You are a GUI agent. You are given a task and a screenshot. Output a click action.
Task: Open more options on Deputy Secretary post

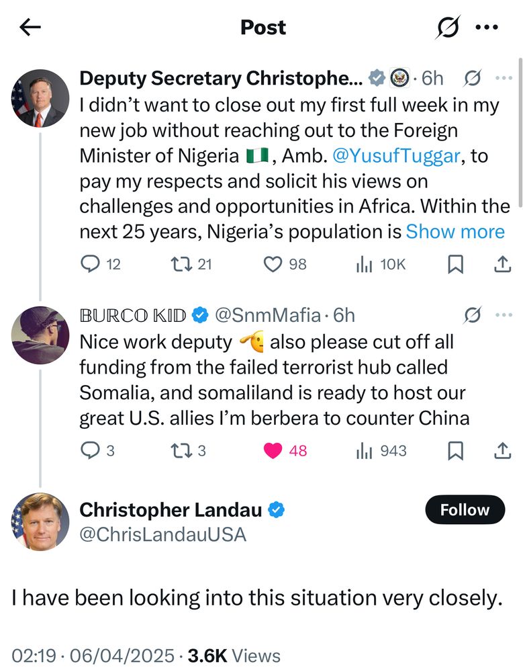click(x=503, y=79)
